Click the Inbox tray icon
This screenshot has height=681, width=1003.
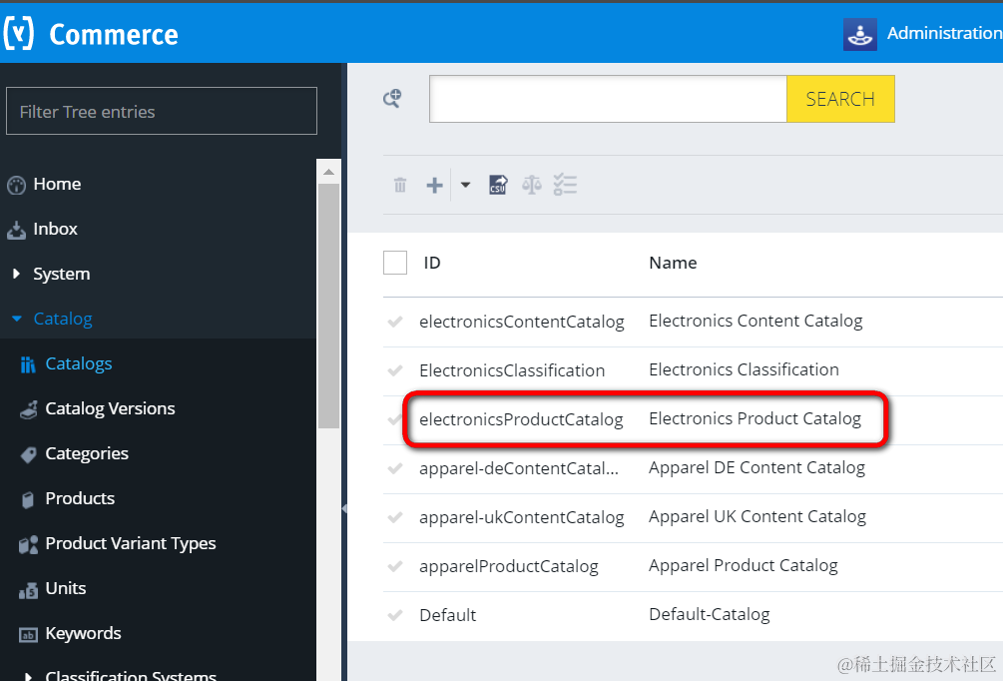[16, 230]
